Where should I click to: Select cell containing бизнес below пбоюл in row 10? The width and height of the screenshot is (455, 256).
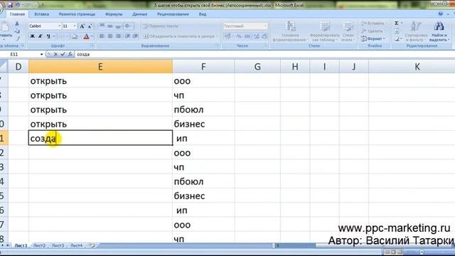(x=203, y=124)
